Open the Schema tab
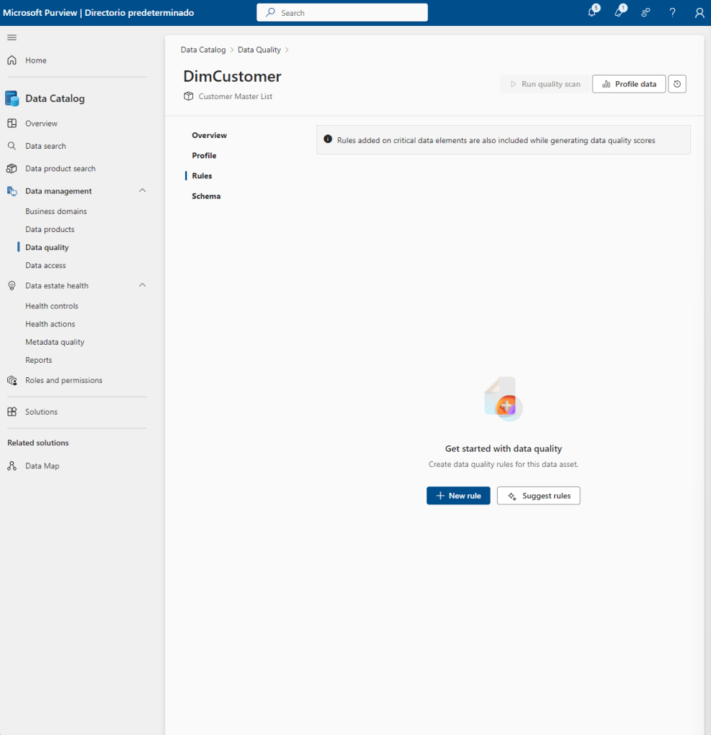711x735 pixels. point(206,196)
